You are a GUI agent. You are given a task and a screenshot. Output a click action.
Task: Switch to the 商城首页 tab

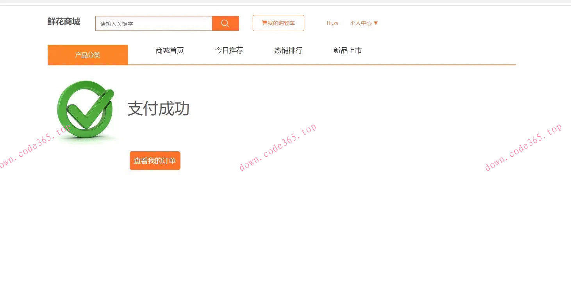170,50
